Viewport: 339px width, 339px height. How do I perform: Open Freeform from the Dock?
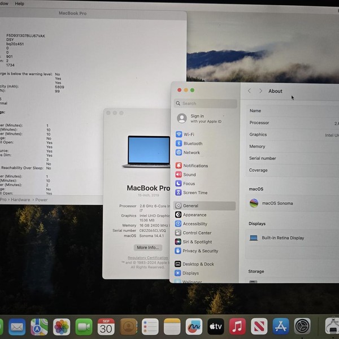tap(194, 327)
